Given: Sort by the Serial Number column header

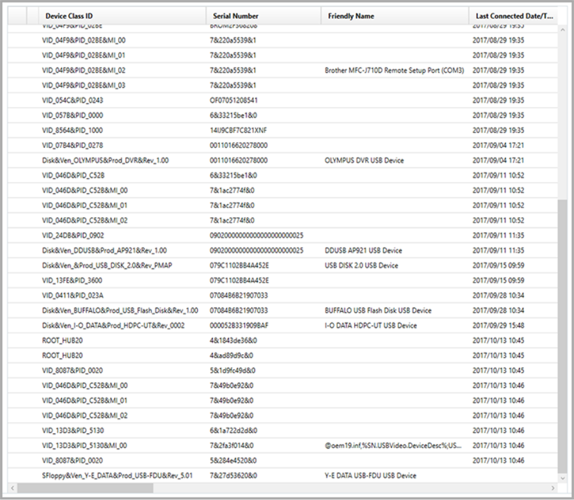Looking at the screenshot, I should pyautogui.click(x=235, y=16).
